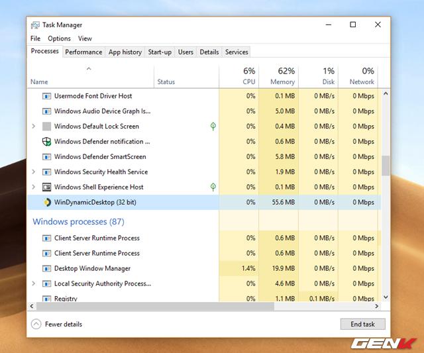This screenshot has height=353, width=424.
Task: Collapse view with Fewer details arrow icon
Action: 36,324
